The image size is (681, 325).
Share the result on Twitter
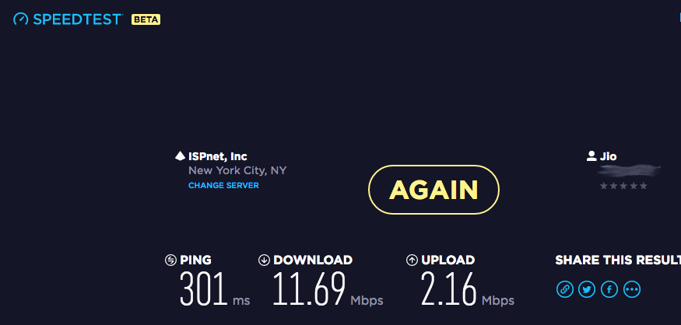coord(587,289)
